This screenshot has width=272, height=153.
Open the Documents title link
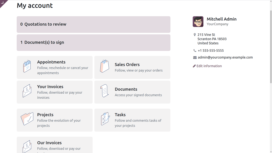126,89
